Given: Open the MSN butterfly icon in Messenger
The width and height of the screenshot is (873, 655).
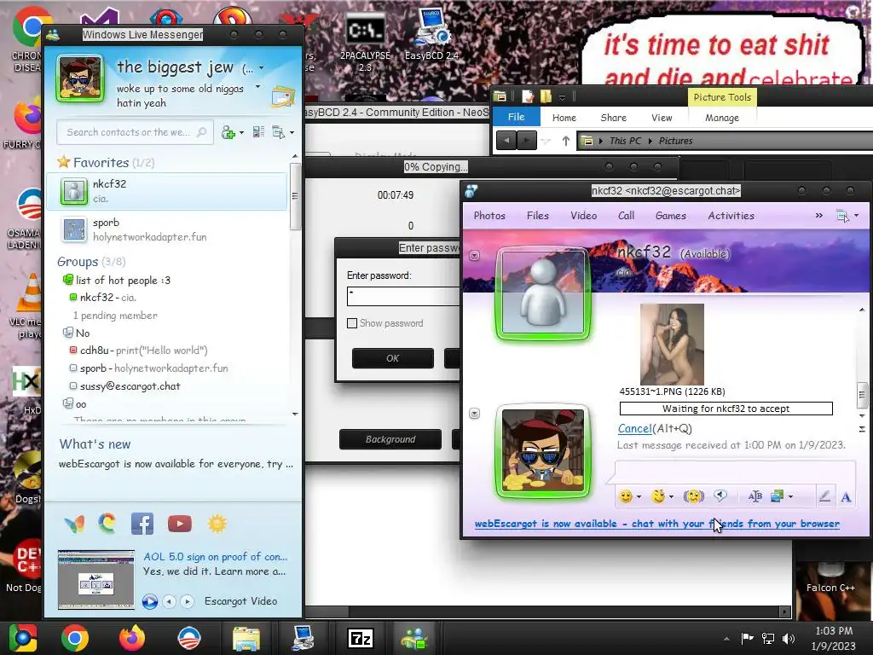Looking at the screenshot, I should [74, 524].
